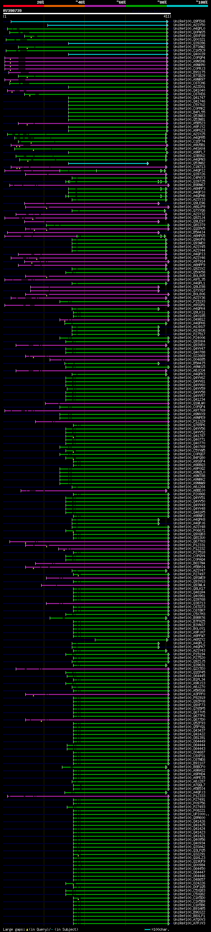Click hit label UniRef100_A5B523

click(189, 123)
